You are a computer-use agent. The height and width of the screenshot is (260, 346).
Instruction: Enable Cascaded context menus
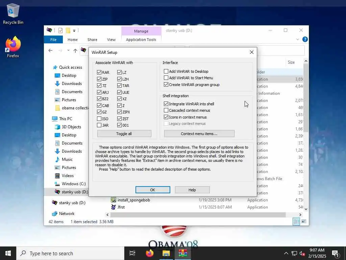(166, 110)
